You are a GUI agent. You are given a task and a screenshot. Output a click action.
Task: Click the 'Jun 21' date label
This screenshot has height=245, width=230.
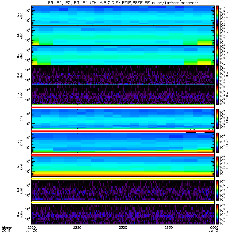(x=214, y=231)
